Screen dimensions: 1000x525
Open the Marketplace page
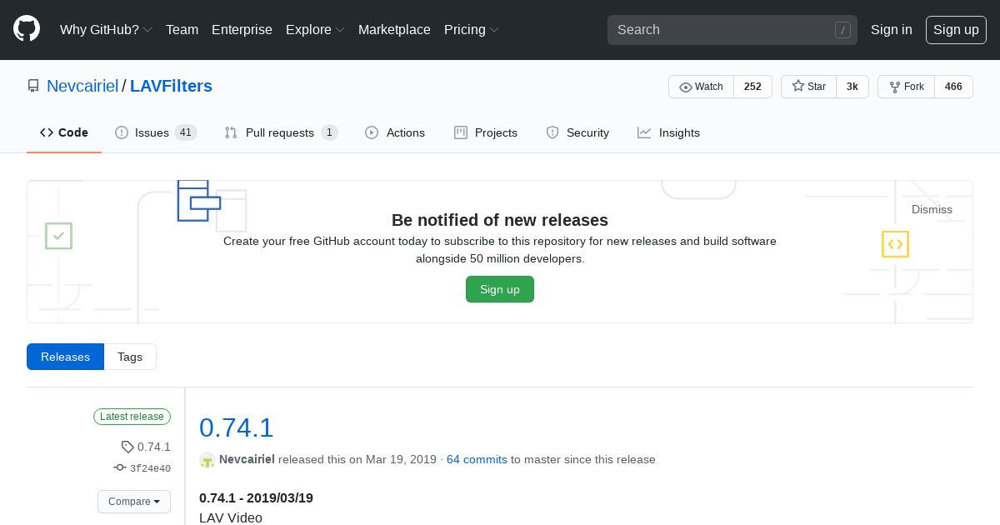click(394, 29)
